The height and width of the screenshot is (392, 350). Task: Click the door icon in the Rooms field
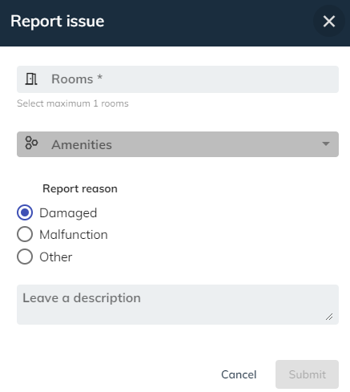(x=31, y=79)
